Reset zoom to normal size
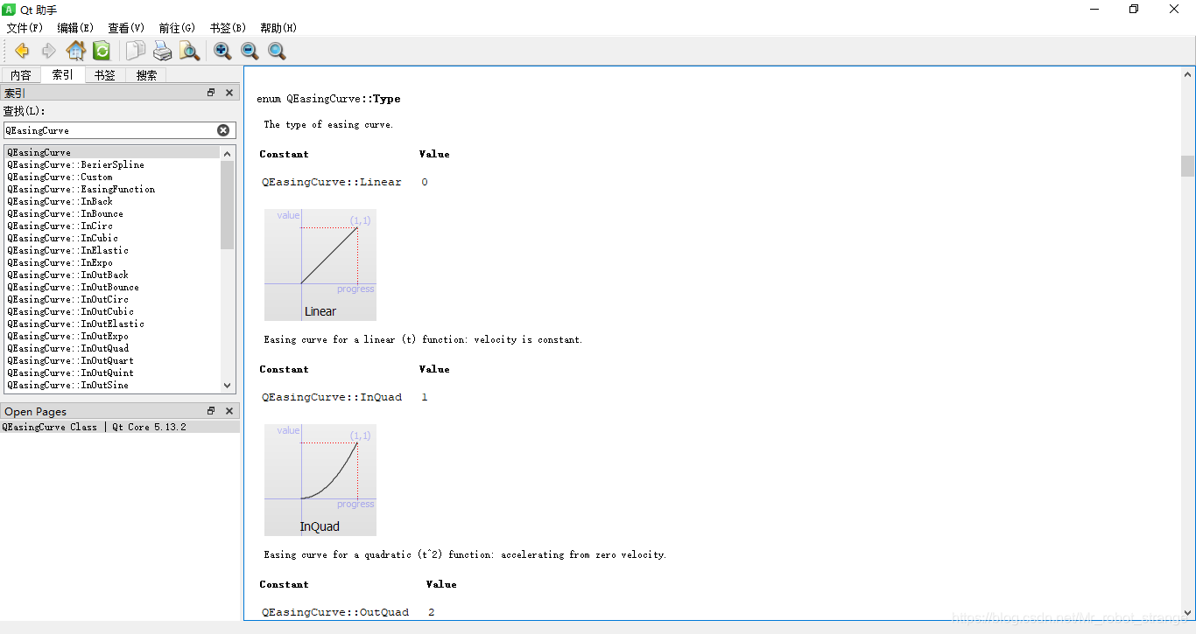The width and height of the screenshot is (1196, 634). 277,51
